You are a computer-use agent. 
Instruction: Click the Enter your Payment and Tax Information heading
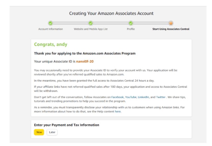coord(67,125)
